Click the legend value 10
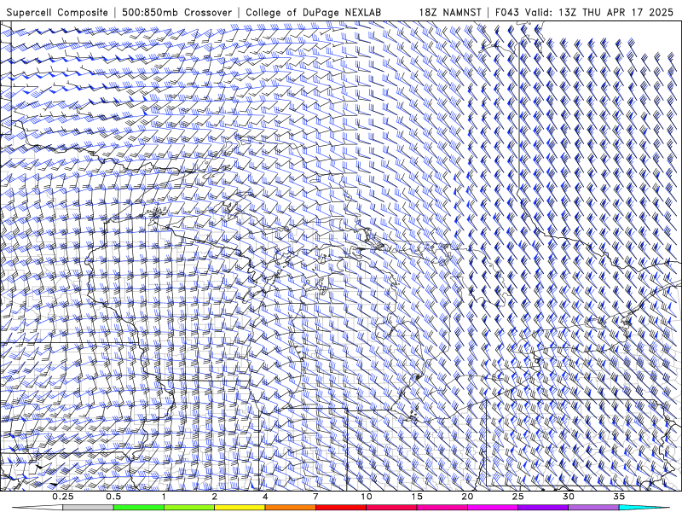The image size is (682, 512). point(367,497)
